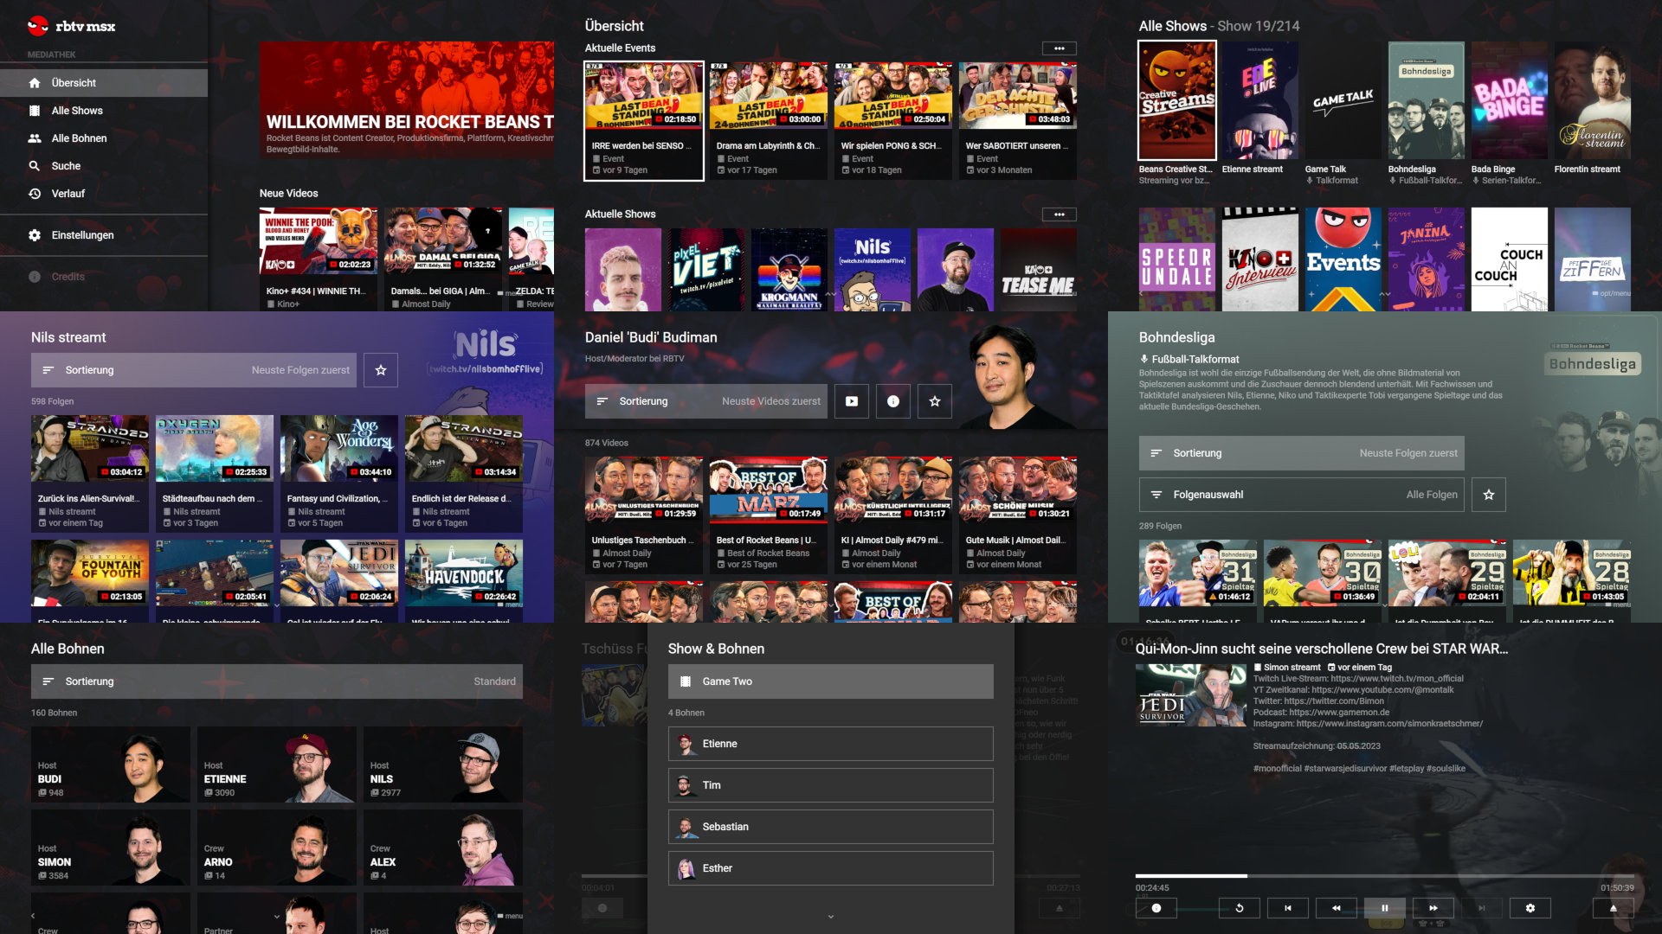Rewind the video in player
Image resolution: width=1662 pixels, height=934 pixels.
(1337, 908)
